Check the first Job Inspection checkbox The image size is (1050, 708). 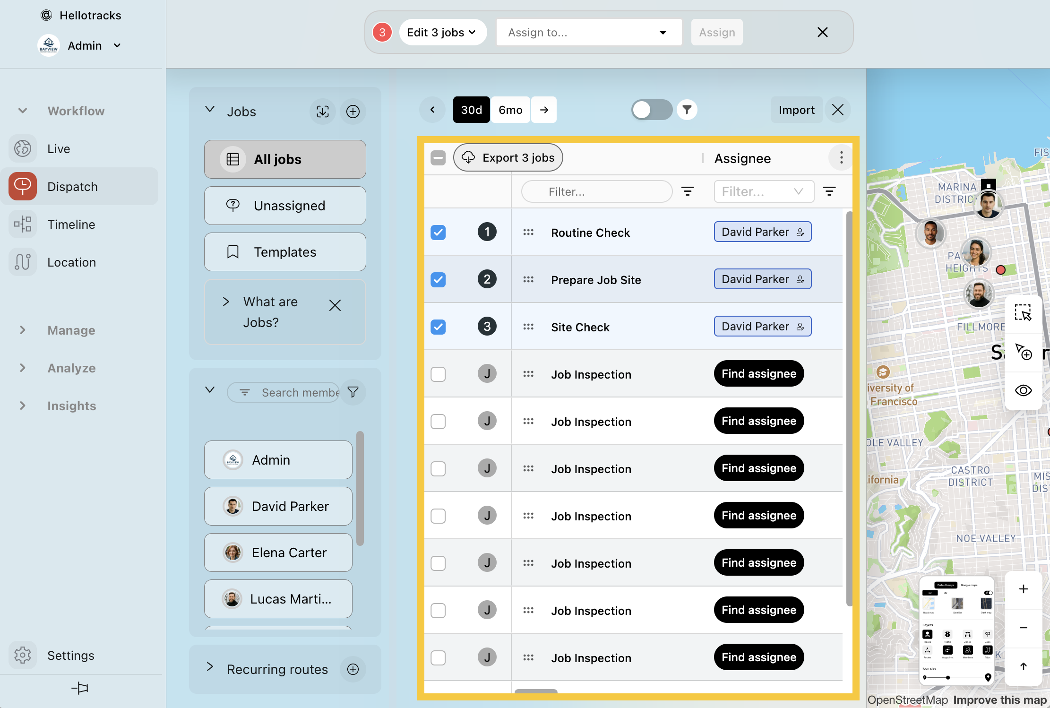438,374
